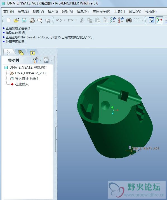Switch to the Folder Browser tab

pos(21,53)
